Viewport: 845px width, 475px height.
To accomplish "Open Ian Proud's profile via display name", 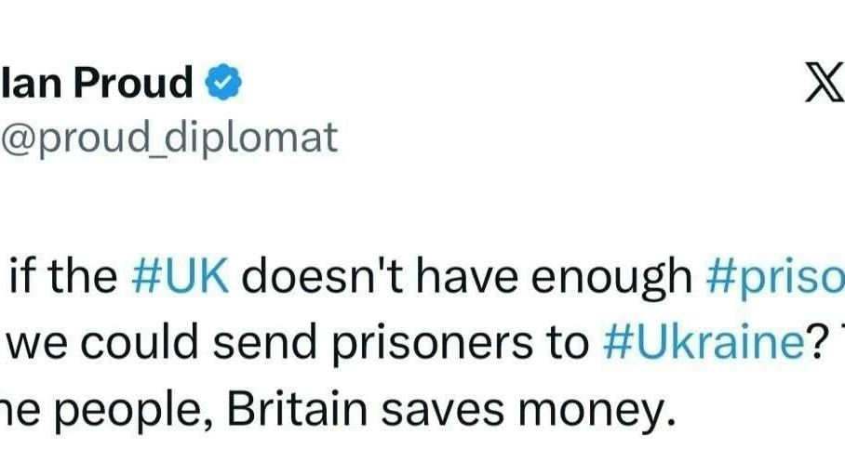I will coord(97,82).
